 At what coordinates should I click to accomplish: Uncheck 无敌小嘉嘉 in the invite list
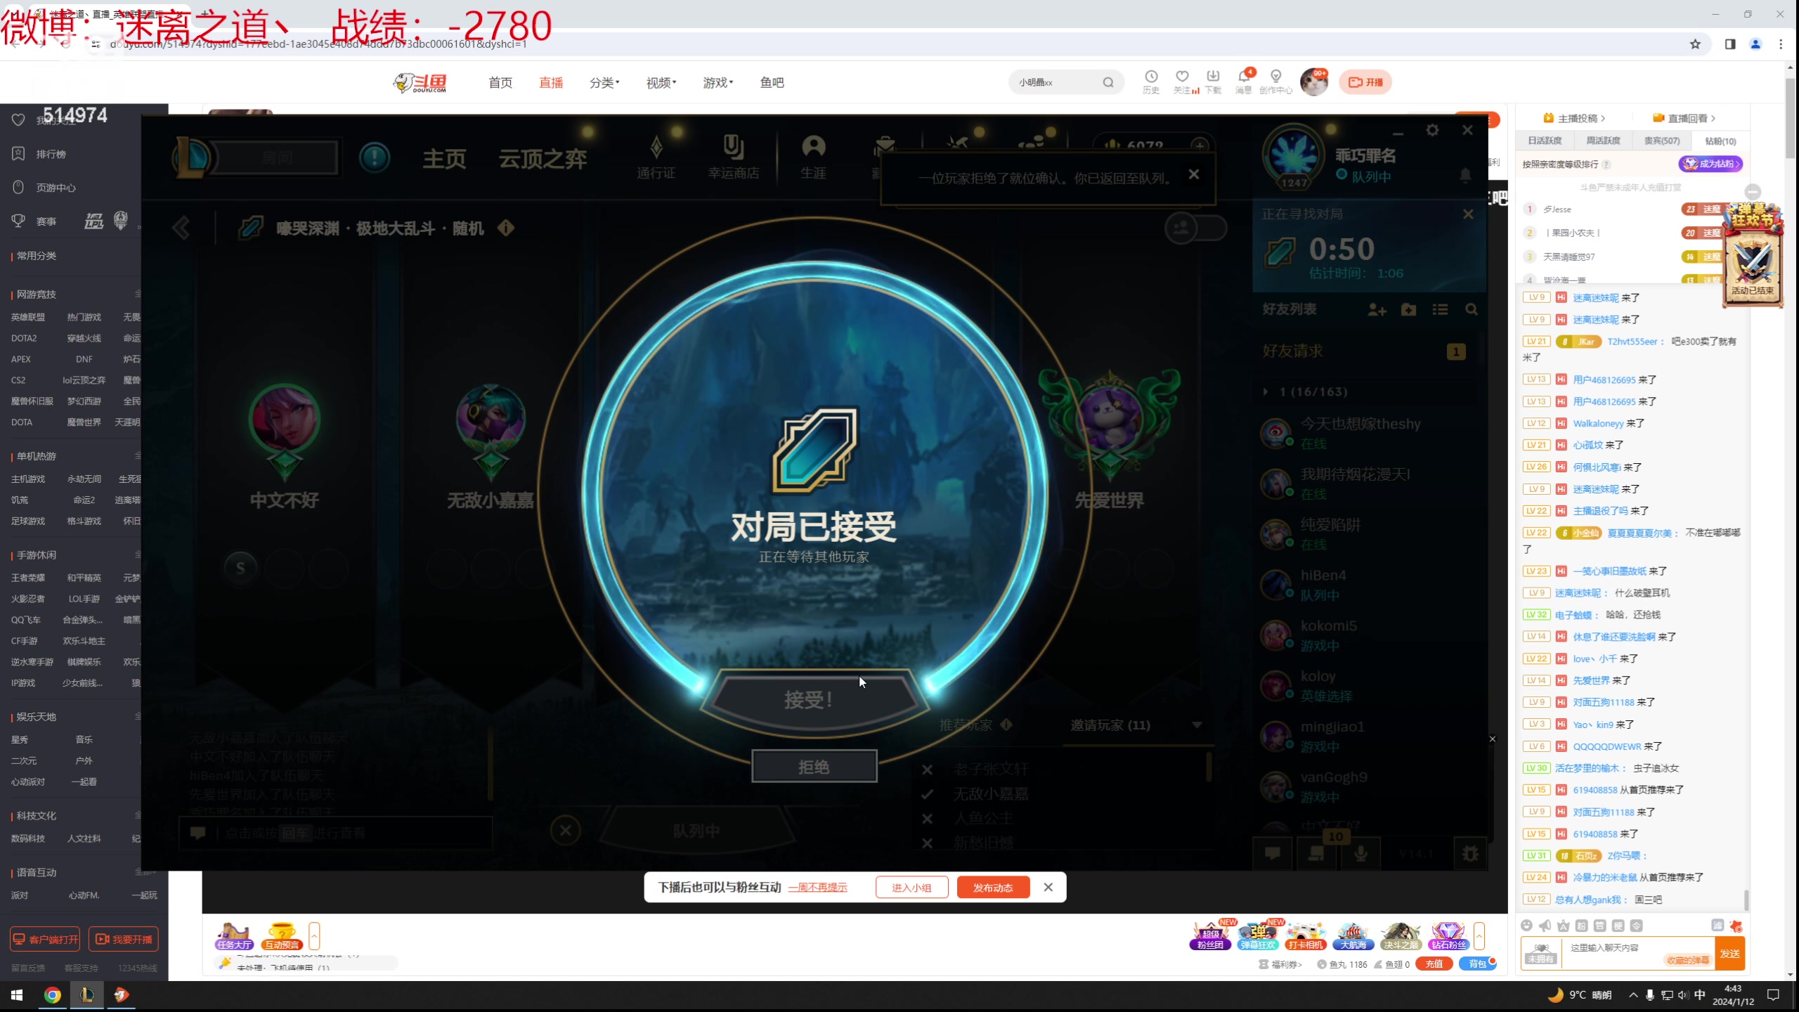pyautogui.click(x=927, y=793)
